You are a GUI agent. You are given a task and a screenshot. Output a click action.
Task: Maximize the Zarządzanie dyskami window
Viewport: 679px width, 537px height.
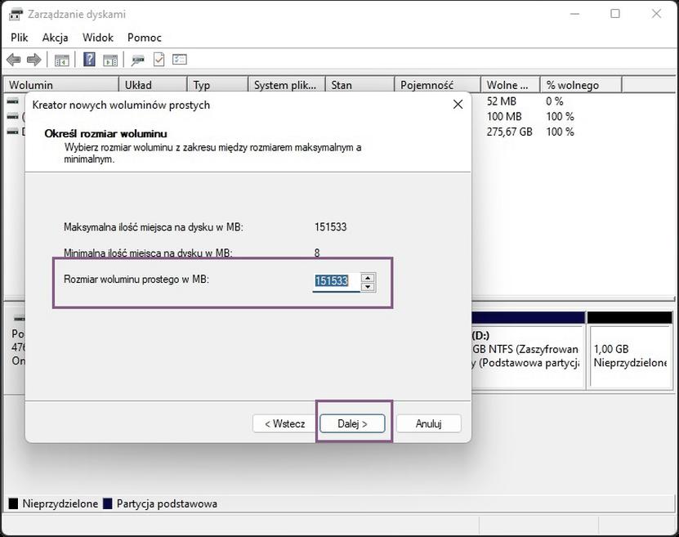pos(615,14)
